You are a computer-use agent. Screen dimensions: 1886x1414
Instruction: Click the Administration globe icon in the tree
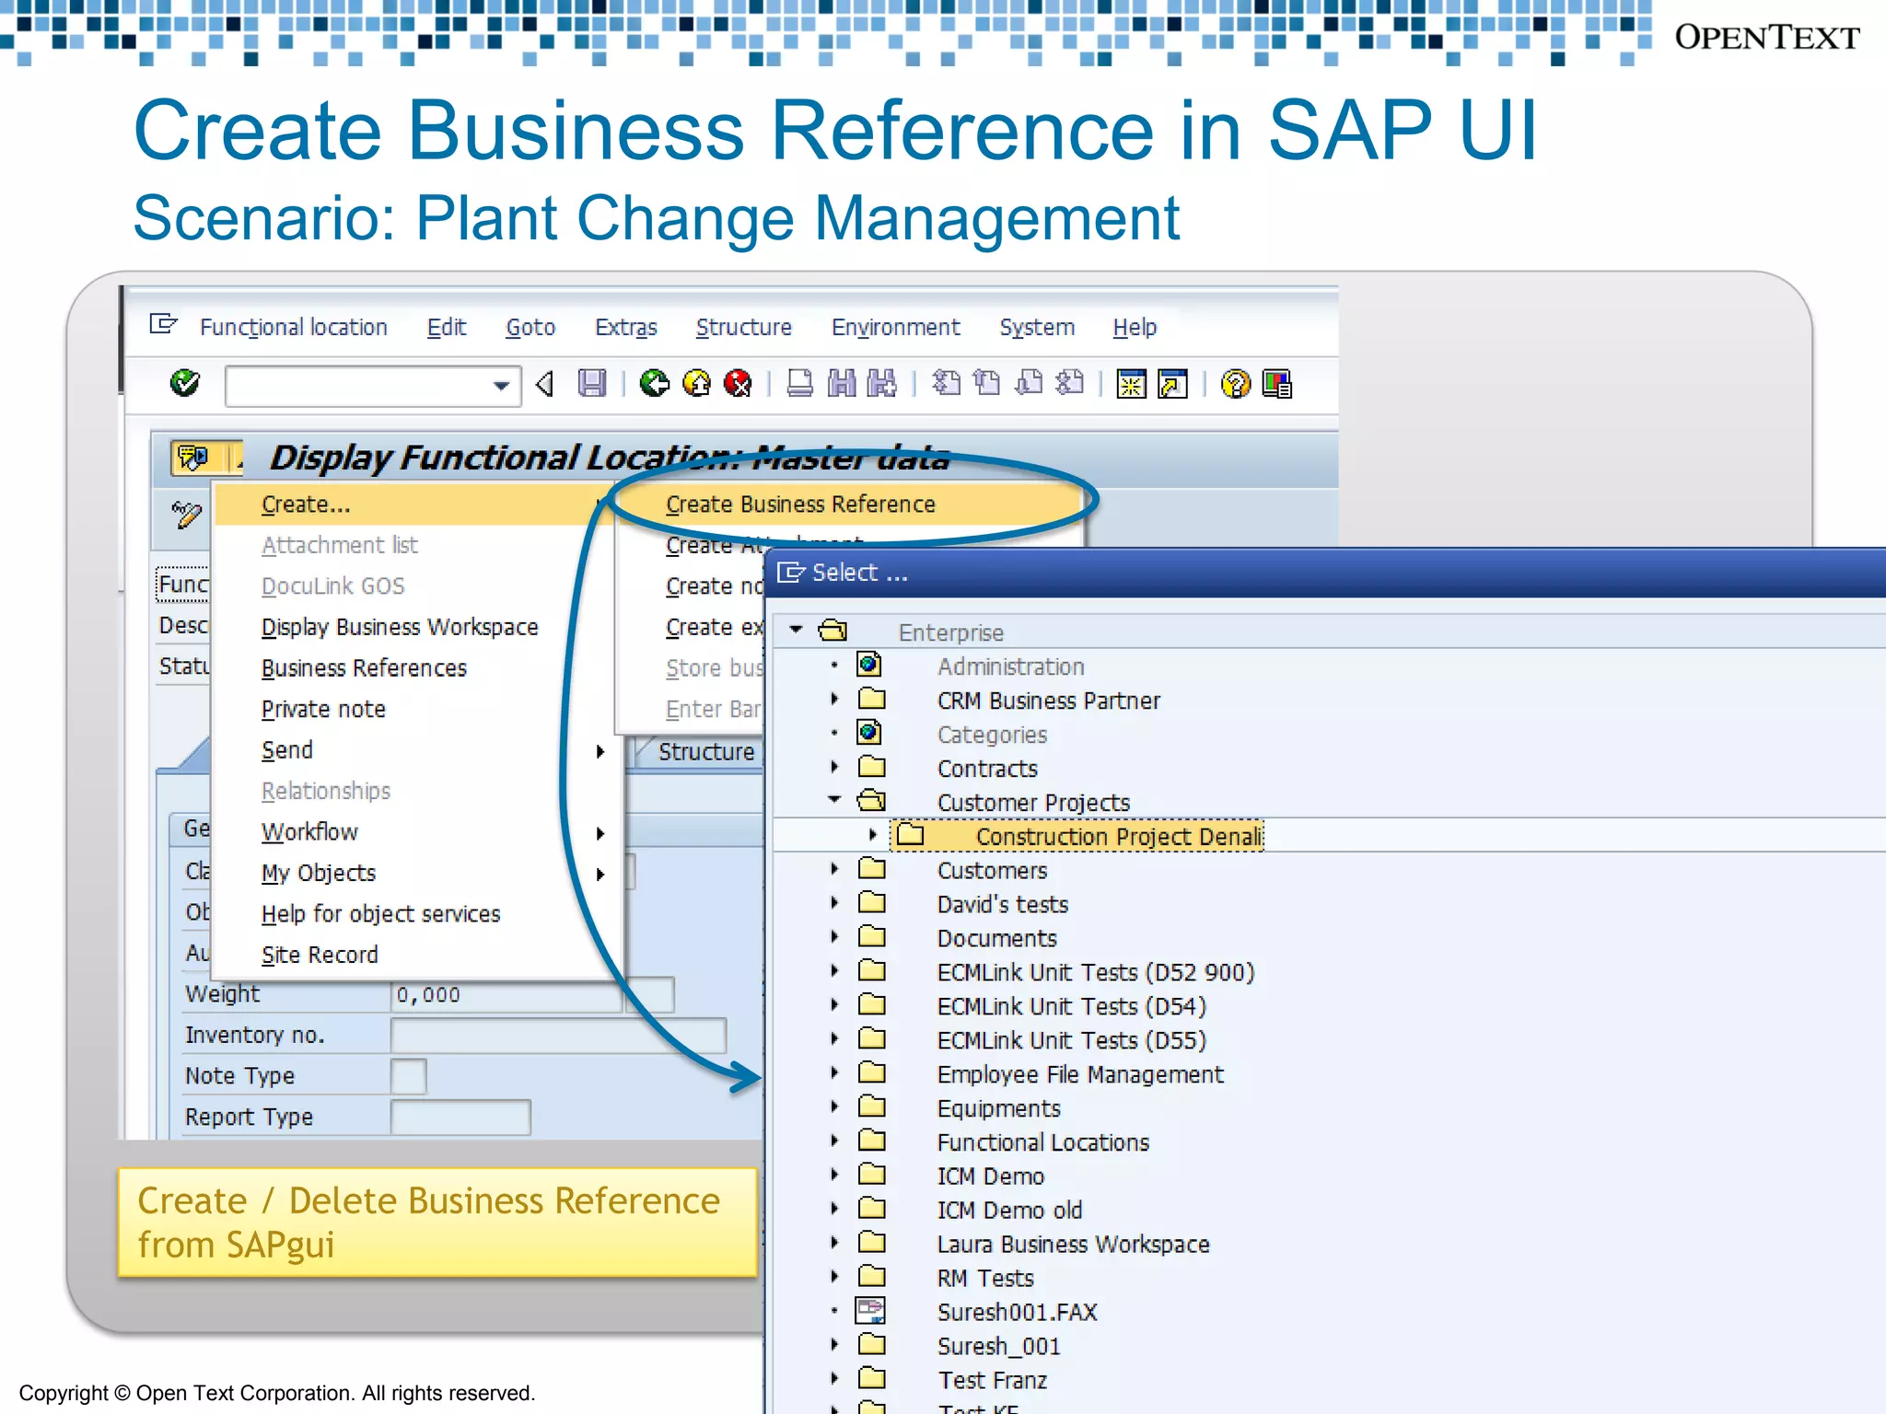tap(869, 664)
